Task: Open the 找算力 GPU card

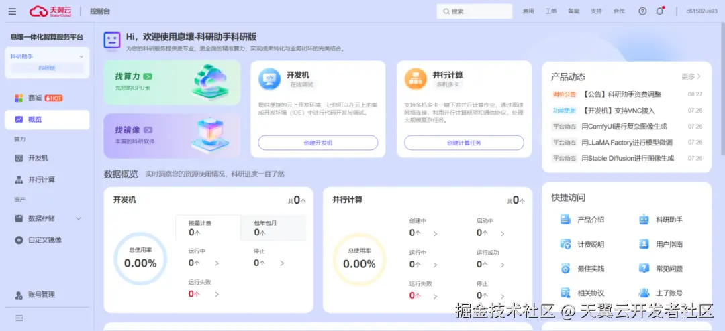Action: click(172, 82)
